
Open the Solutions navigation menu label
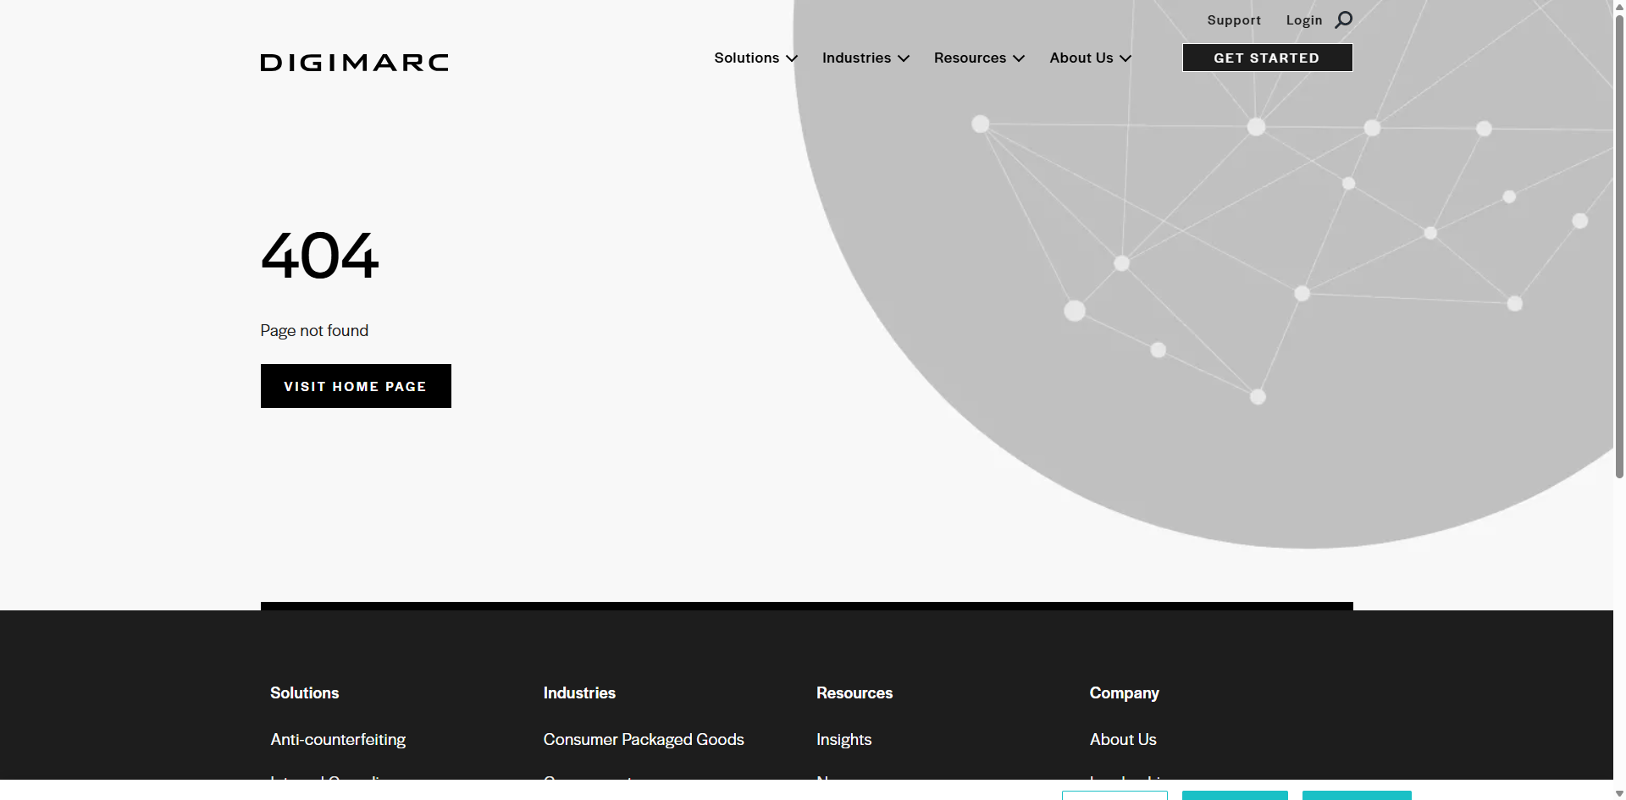click(x=746, y=58)
